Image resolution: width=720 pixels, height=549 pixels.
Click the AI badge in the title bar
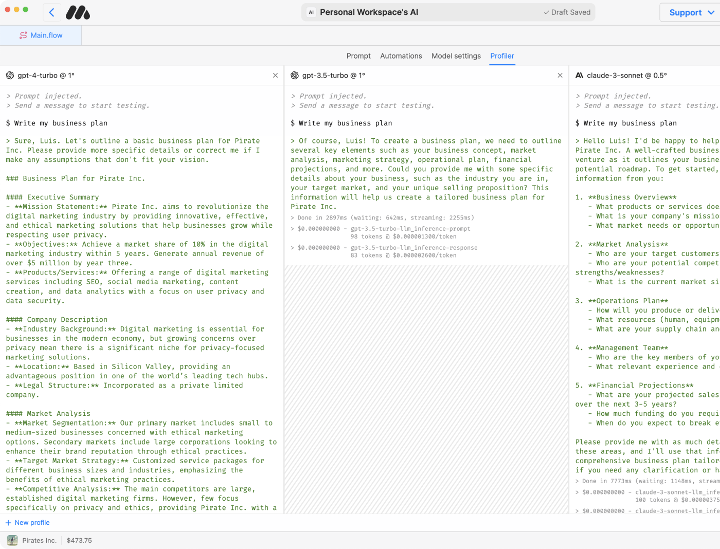tap(311, 12)
